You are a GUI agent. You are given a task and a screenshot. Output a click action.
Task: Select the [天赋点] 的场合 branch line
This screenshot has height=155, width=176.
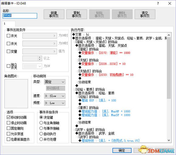pyautogui.click(x=90, y=71)
